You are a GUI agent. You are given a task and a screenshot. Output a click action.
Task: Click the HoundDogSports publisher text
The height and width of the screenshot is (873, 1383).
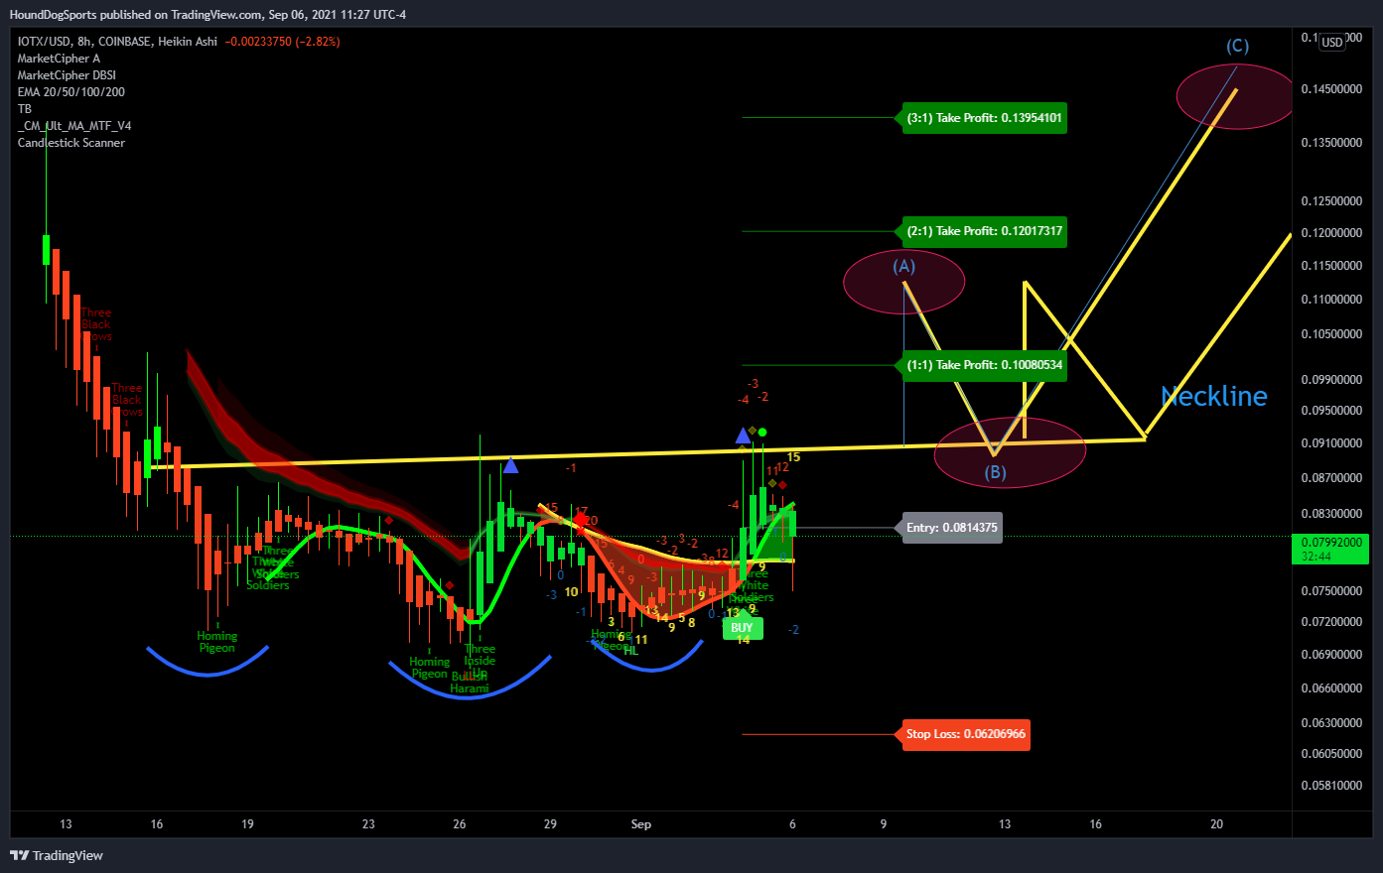coord(54,15)
